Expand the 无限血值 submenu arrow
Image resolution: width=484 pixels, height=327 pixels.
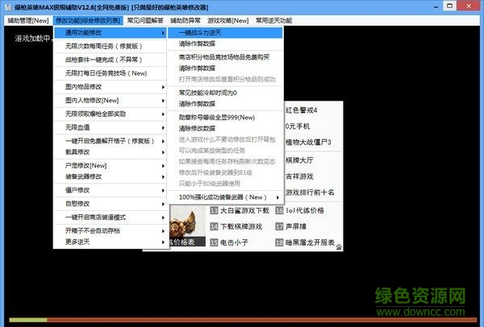[163, 127]
